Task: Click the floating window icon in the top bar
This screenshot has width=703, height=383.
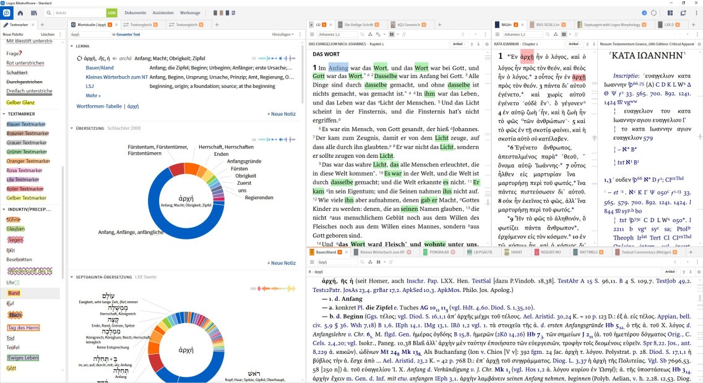Action: tap(683, 13)
